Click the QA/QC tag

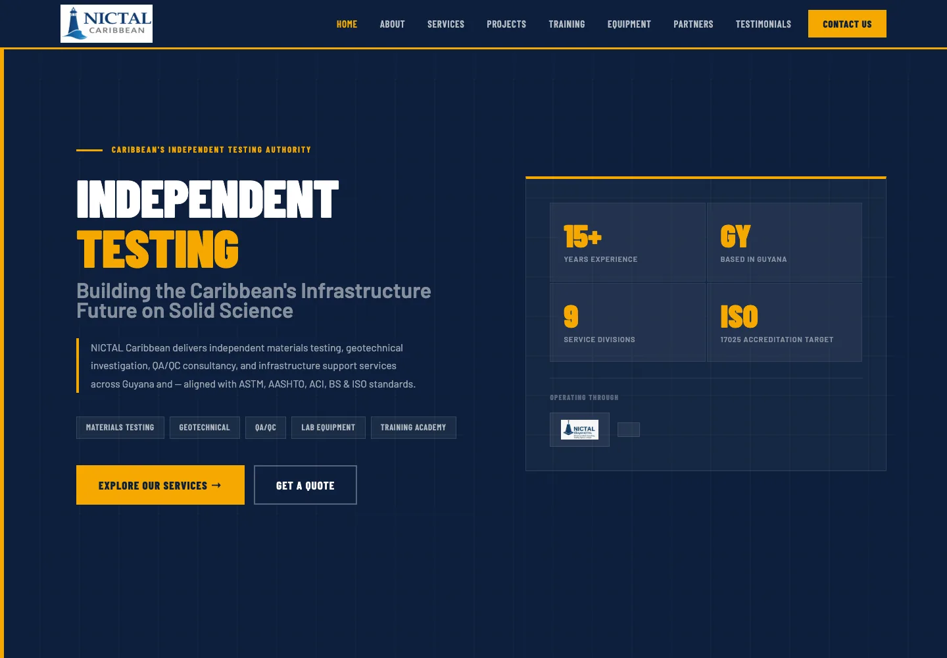click(266, 428)
